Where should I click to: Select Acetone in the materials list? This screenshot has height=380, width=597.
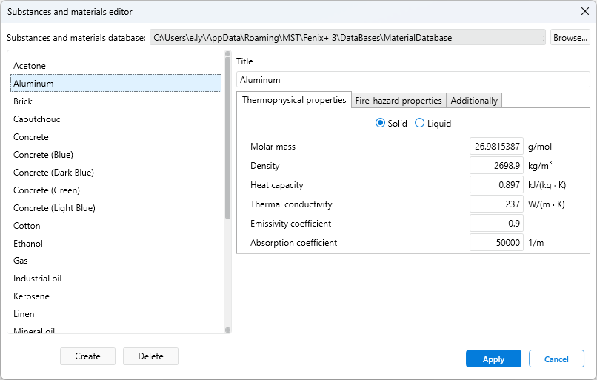116,65
